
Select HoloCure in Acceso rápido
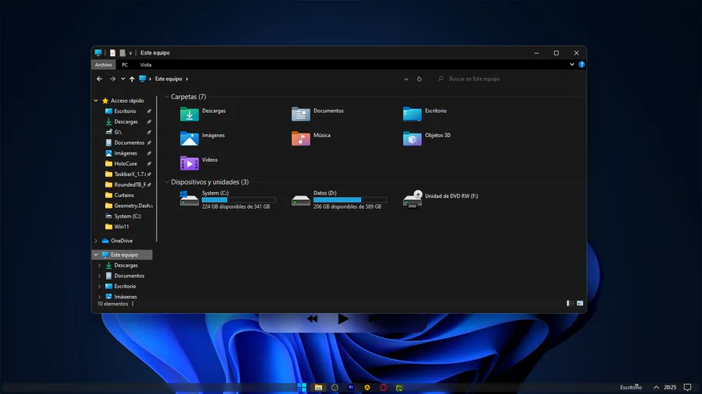click(126, 164)
